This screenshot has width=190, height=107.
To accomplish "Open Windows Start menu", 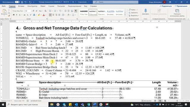I will coord(3,104).
